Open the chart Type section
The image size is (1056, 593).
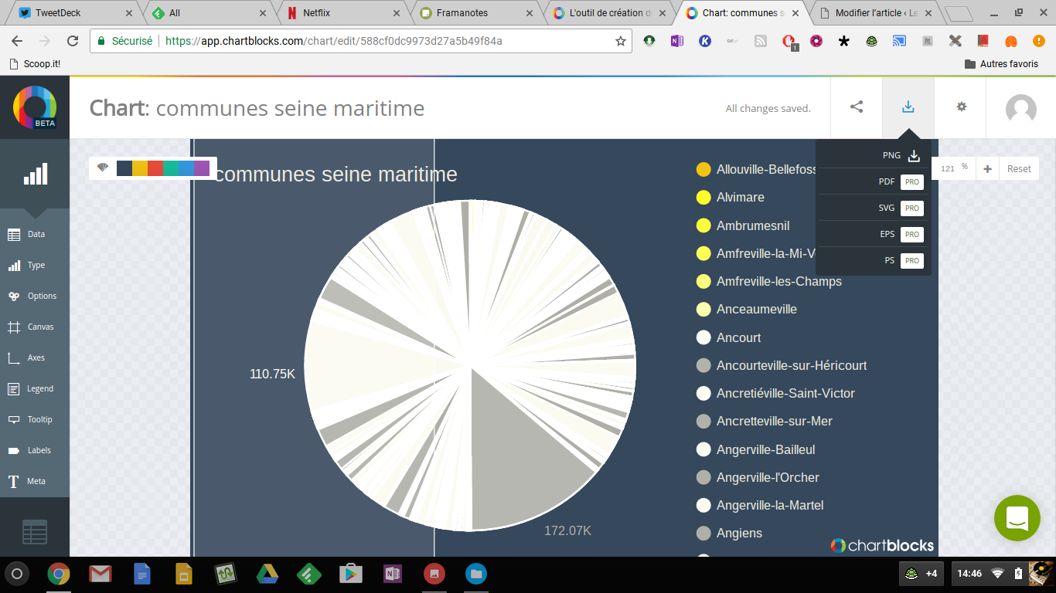[x=35, y=265]
